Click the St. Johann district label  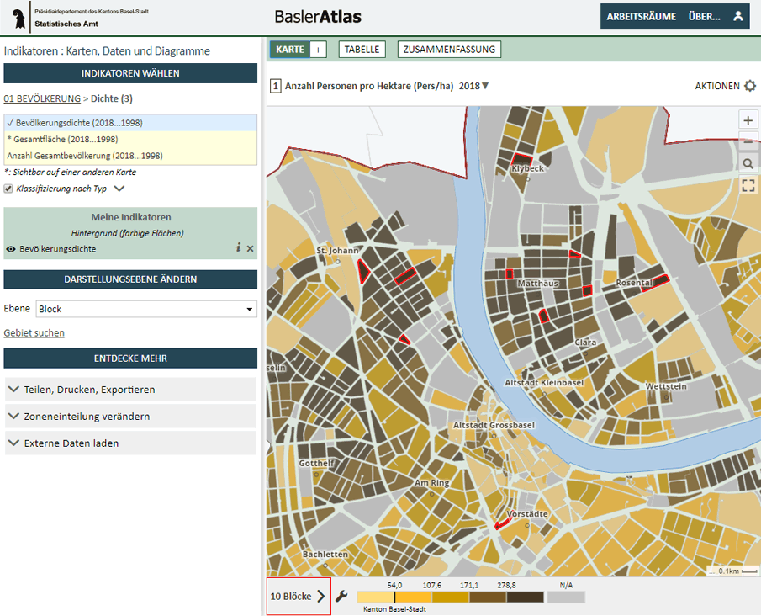(337, 250)
